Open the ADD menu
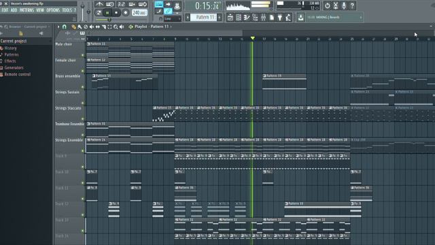This screenshot has height=245, width=435. tap(14, 10)
